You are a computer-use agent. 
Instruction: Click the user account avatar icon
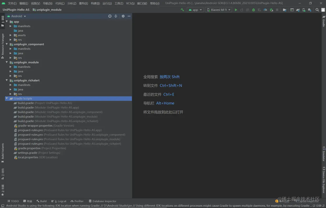coord(323,10)
